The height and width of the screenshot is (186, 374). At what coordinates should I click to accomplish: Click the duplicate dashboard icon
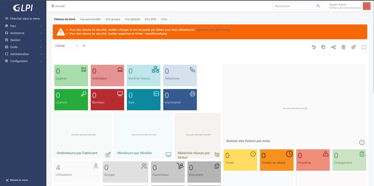click(324, 47)
